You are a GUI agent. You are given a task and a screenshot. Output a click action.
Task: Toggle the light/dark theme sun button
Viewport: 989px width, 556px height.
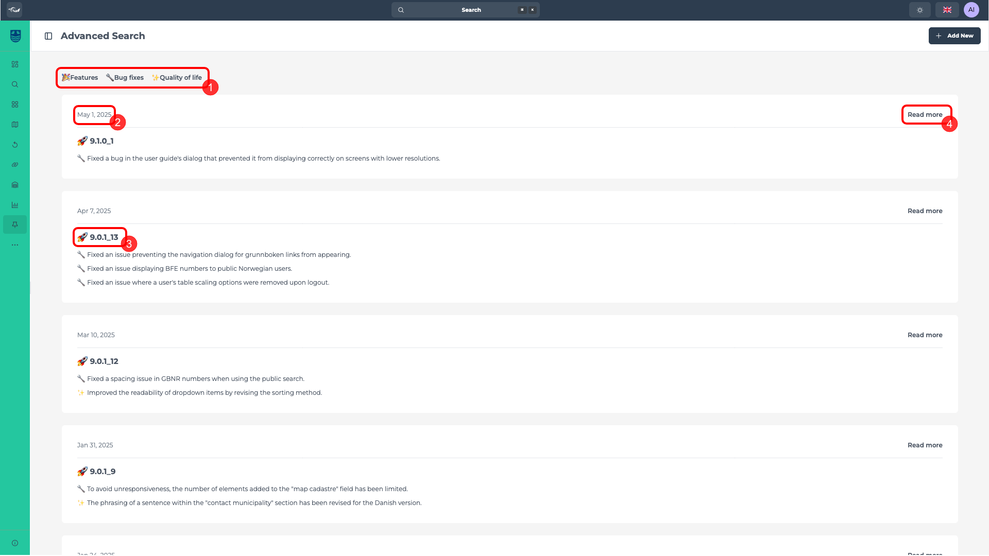coord(919,10)
